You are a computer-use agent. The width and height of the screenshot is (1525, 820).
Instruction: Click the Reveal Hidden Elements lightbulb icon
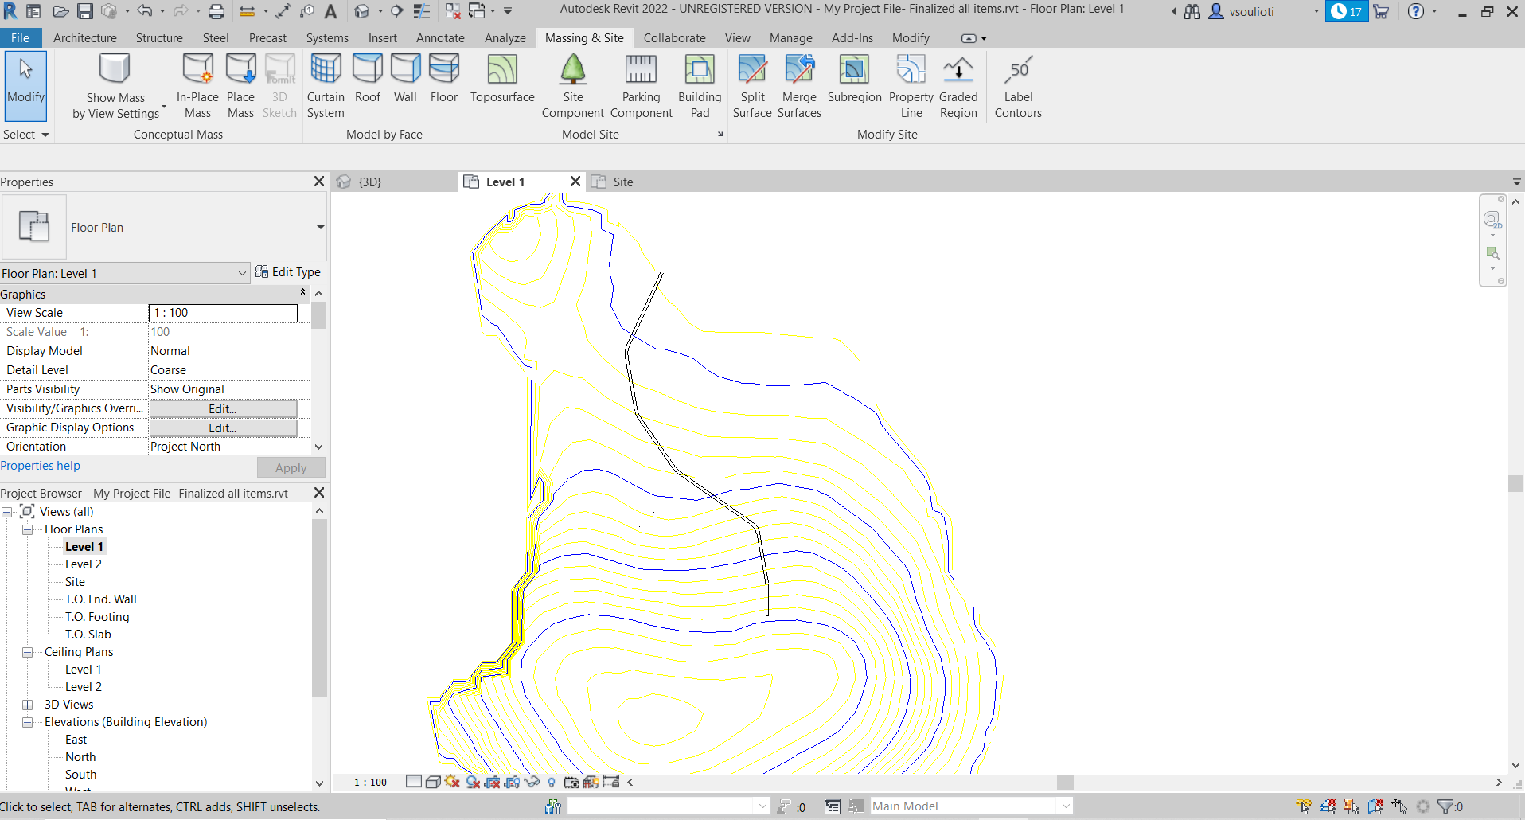pyautogui.click(x=552, y=782)
